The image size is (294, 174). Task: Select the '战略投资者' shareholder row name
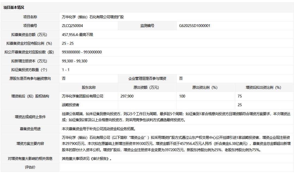pyautogui.click(x=70, y=105)
